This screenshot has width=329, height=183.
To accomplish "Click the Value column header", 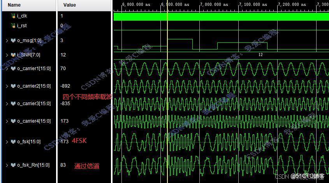I will pos(84,5).
